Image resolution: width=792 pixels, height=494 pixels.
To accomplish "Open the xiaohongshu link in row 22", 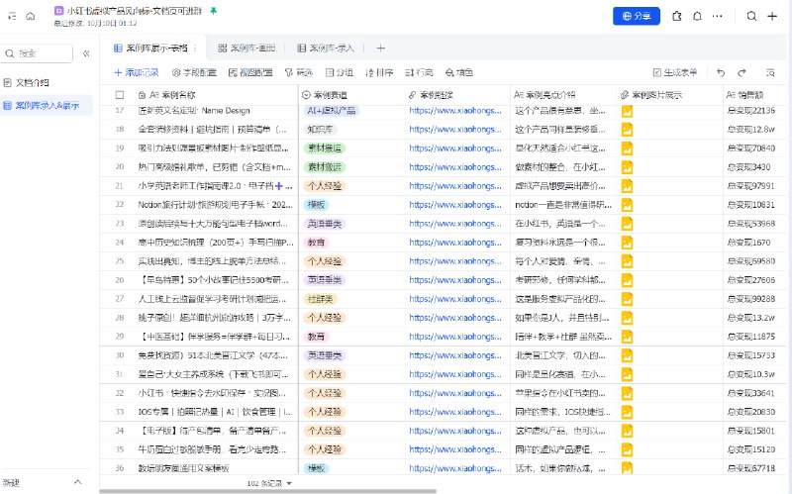I will [x=455, y=205].
